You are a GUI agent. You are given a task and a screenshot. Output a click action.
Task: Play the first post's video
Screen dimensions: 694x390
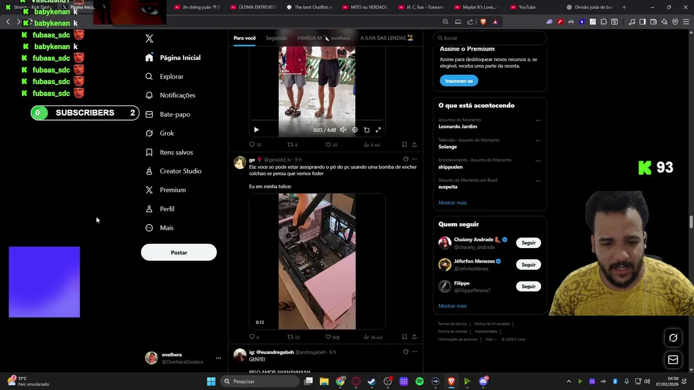tap(256, 130)
